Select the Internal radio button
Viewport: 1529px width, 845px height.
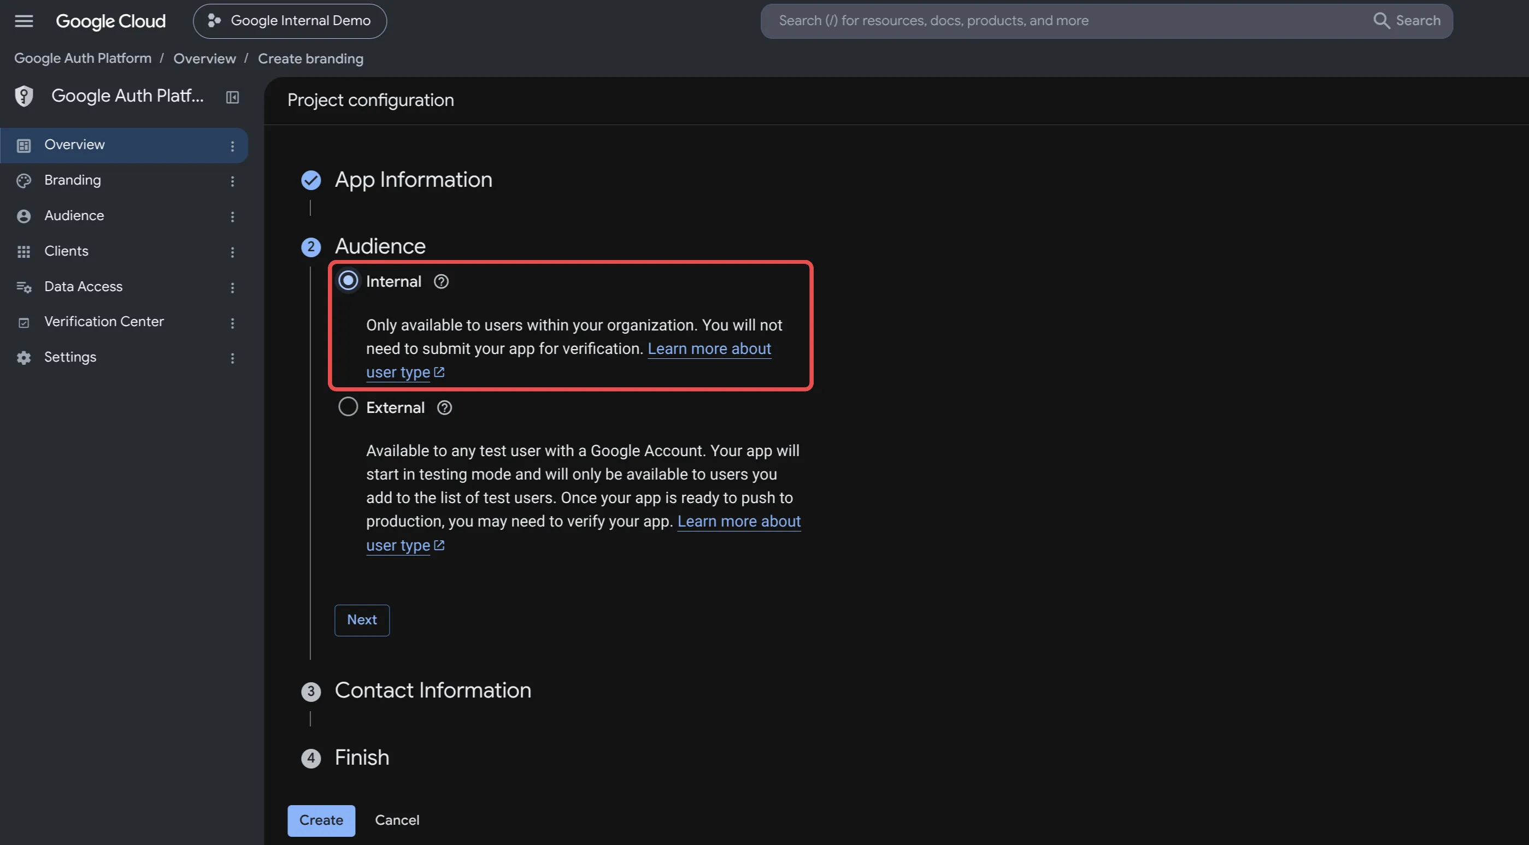(348, 281)
